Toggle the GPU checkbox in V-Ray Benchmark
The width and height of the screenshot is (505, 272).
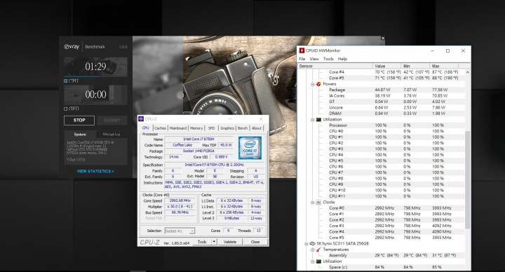pos(66,109)
